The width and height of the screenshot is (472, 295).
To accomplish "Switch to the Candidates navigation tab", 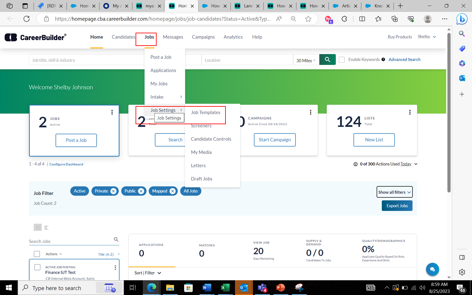I will pos(123,37).
